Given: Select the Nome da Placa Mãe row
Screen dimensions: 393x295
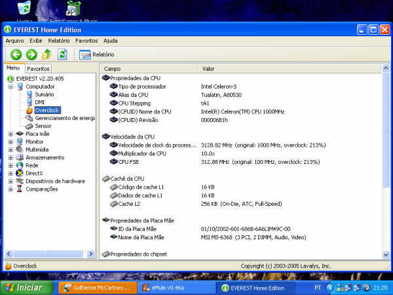Looking at the screenshot, I should coord(240,237).
